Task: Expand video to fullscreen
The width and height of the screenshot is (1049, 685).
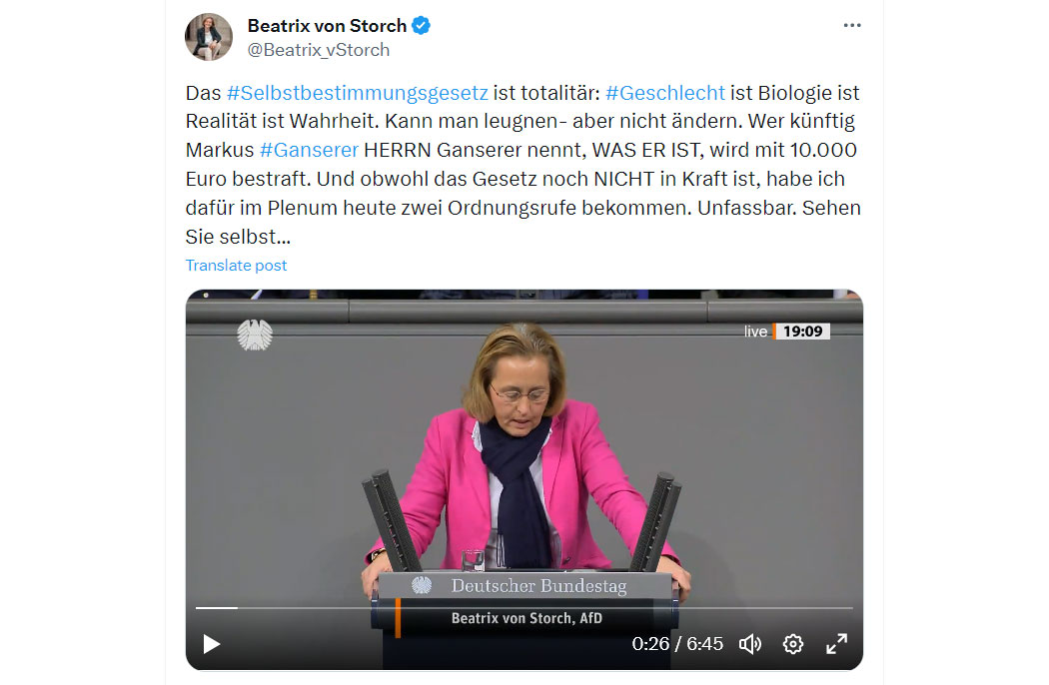Action: click(x=836, y=644)
